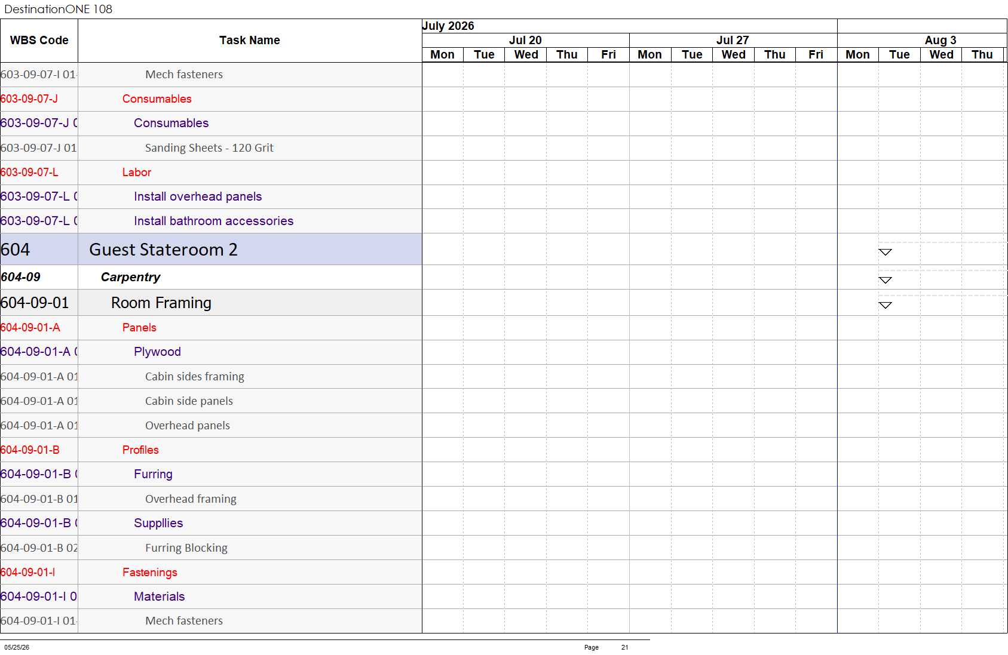Viewport: 1008px width, 655px height.
Task: Select Install overhead panels task
Action: (250, 196)
